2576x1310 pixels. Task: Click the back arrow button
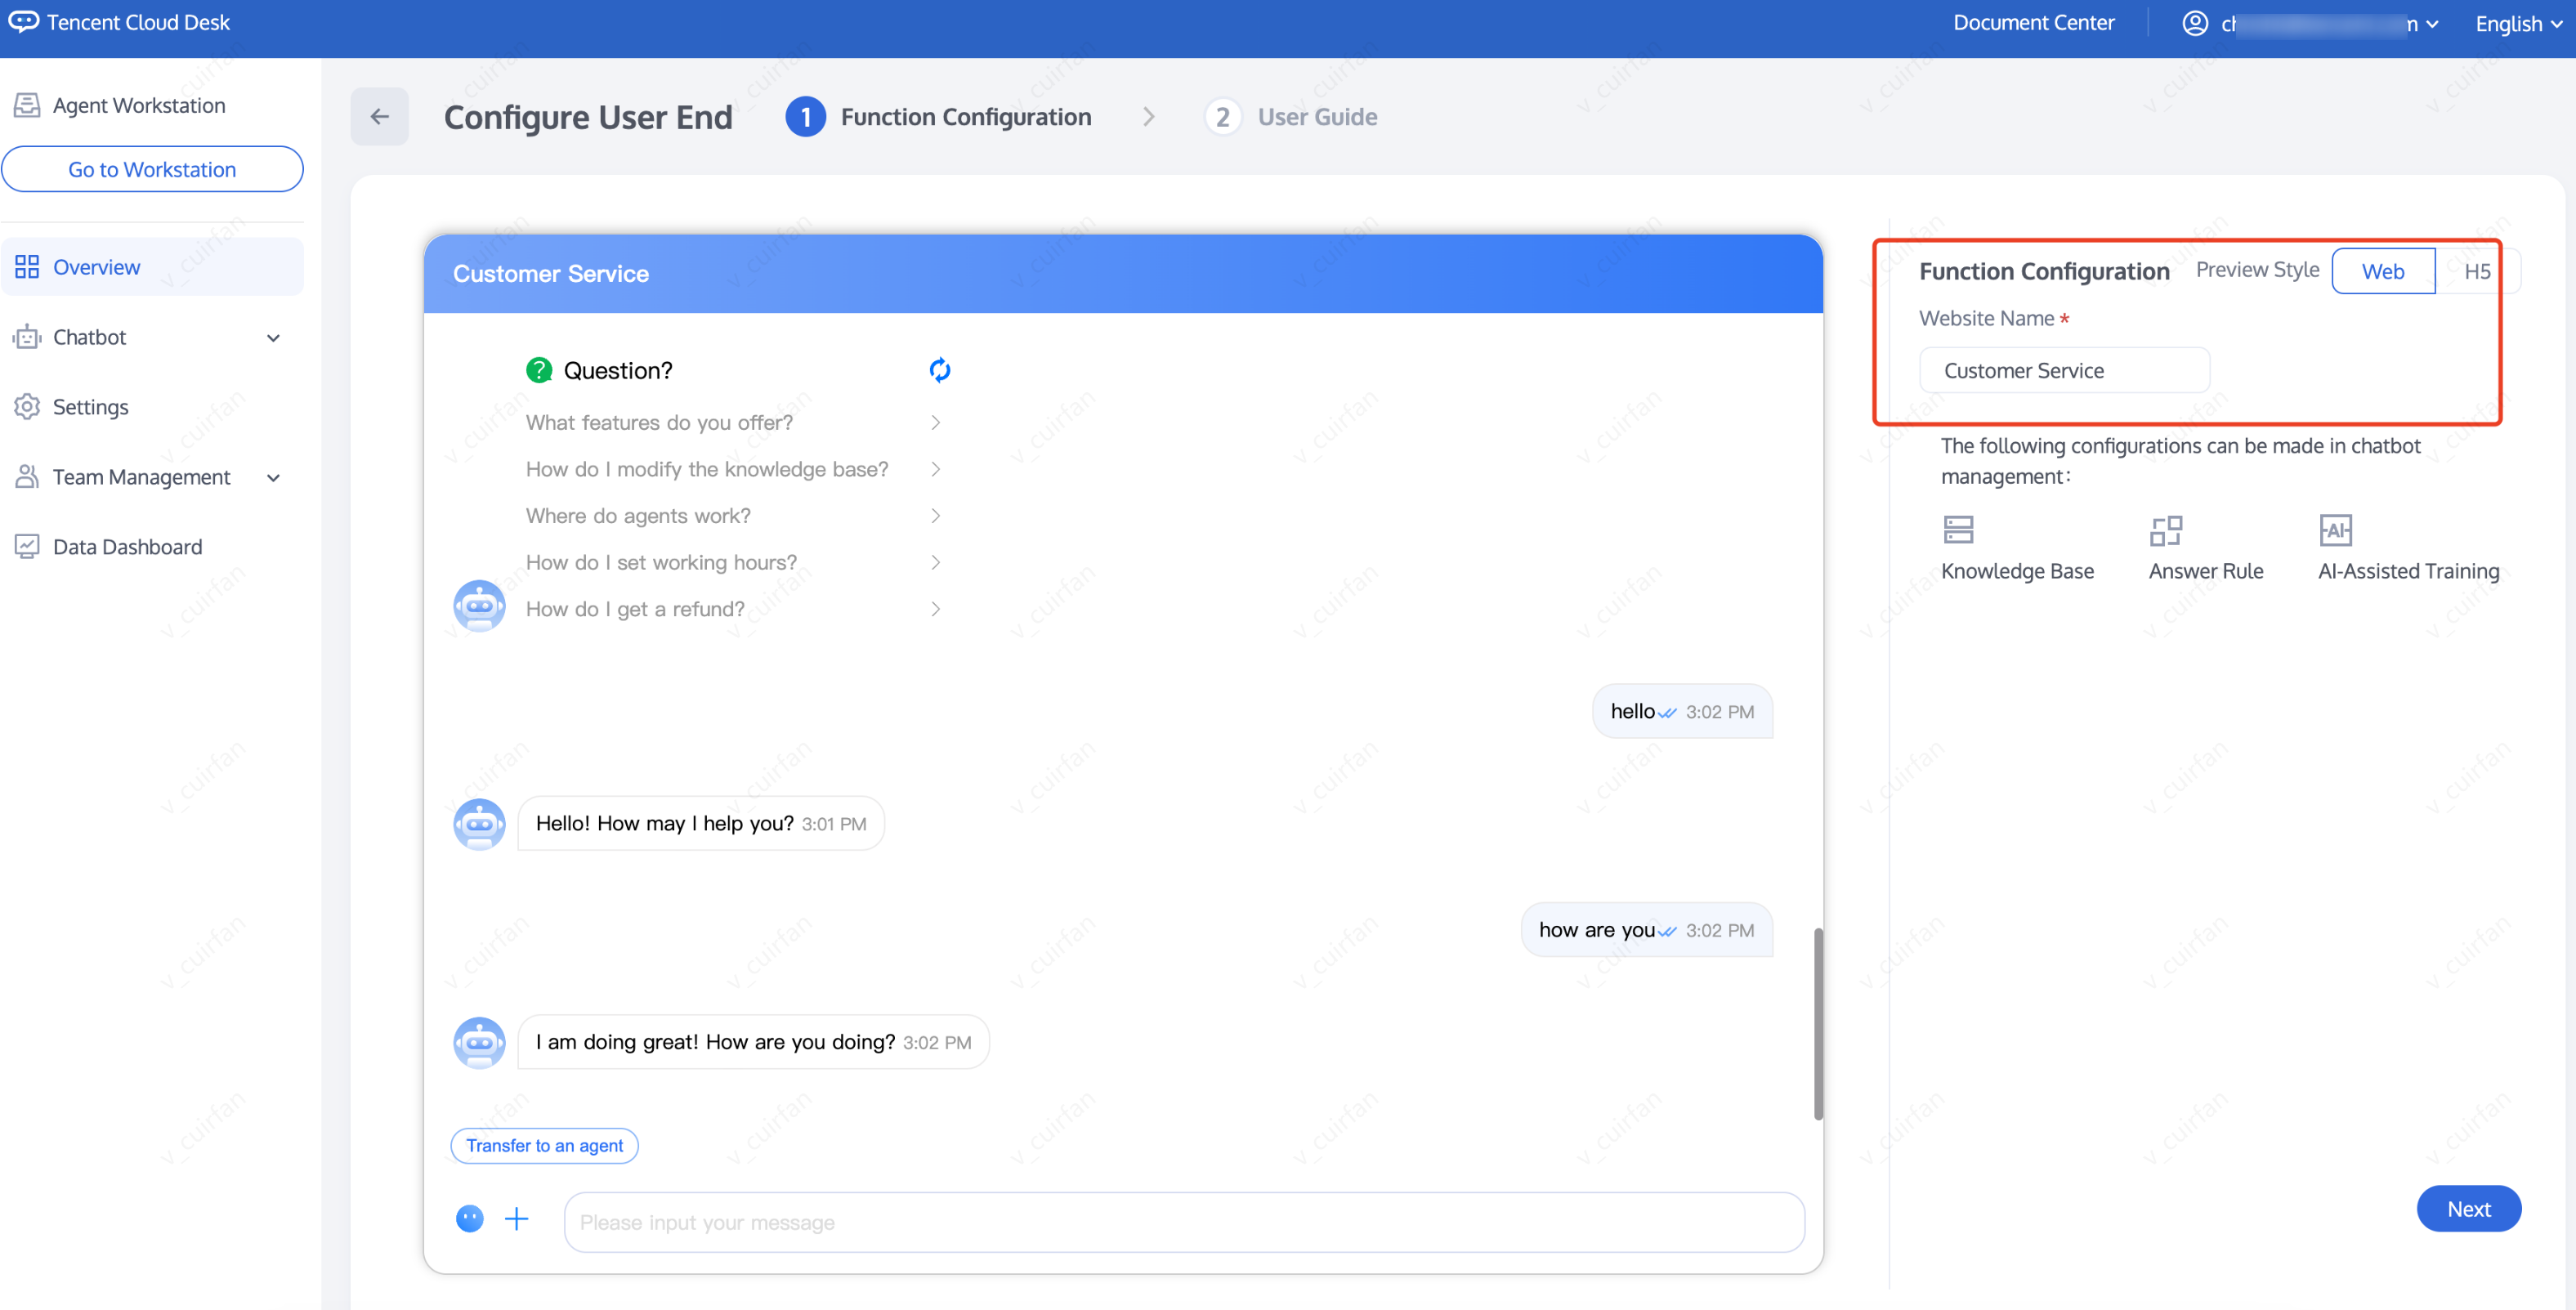click(x=379, y=116)
